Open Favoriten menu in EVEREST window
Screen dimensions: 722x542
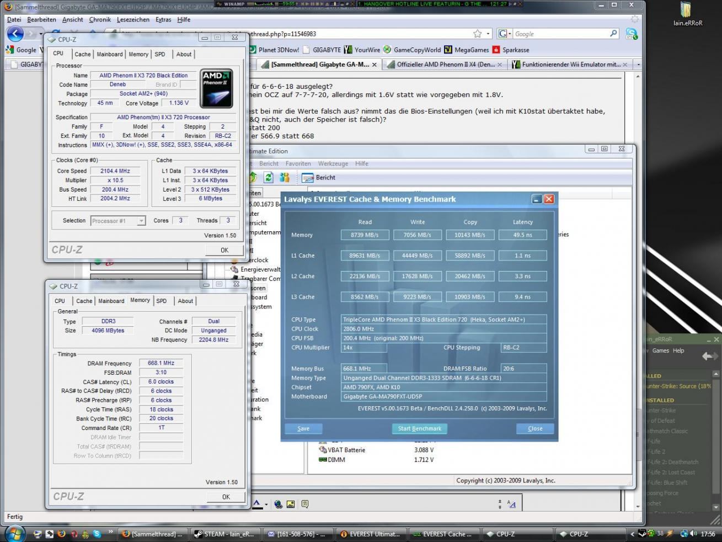pos(298,163)
